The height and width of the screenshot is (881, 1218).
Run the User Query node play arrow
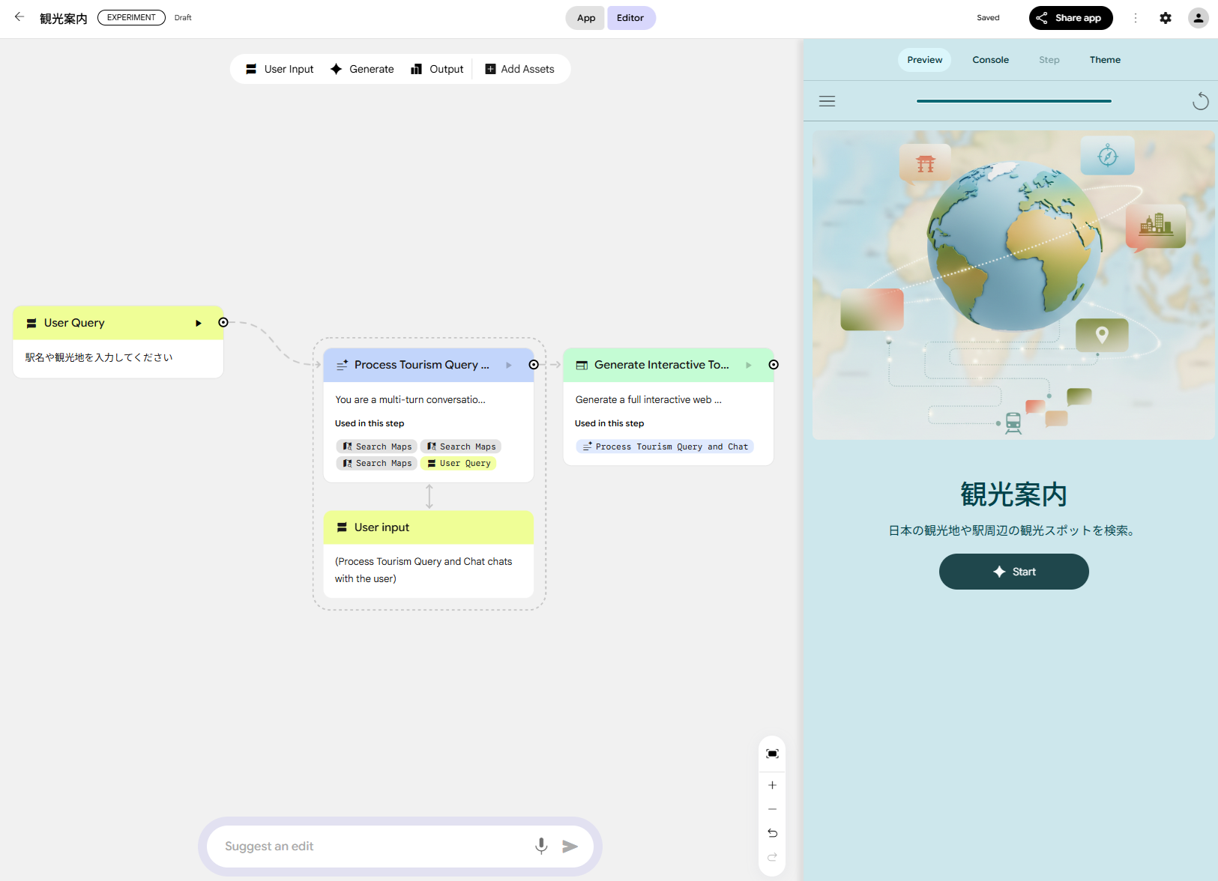pos(199,323)
